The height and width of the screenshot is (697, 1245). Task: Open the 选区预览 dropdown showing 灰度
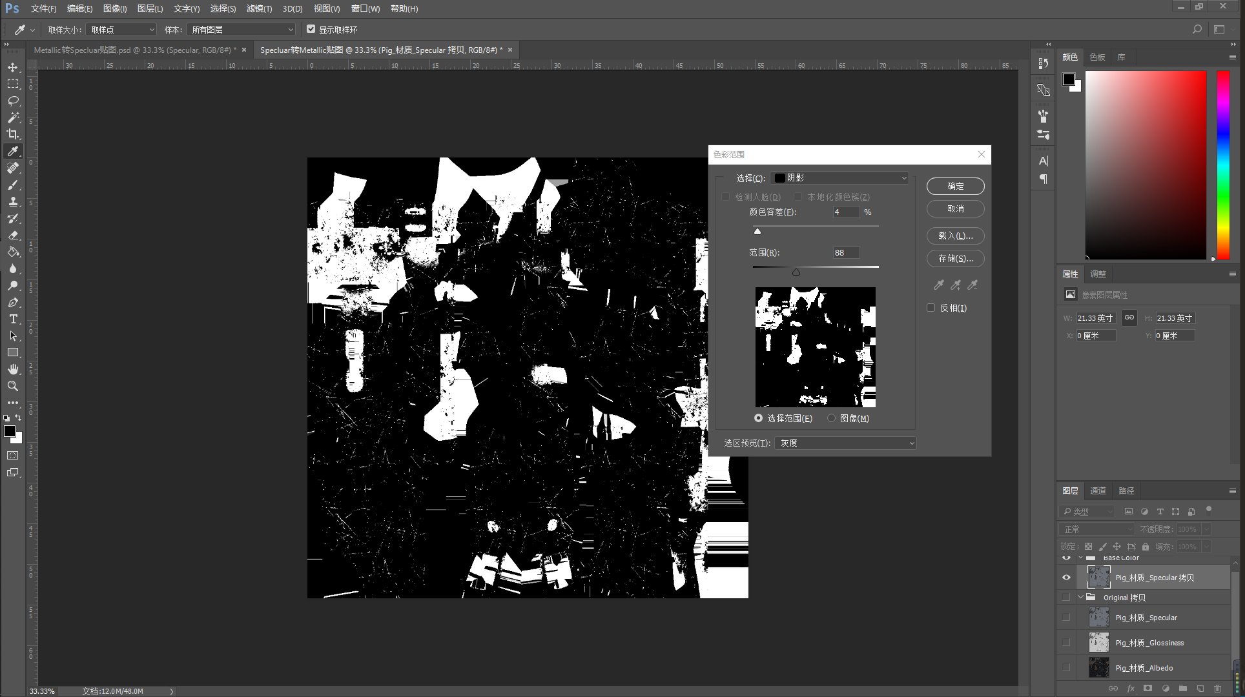coord(845,443)
